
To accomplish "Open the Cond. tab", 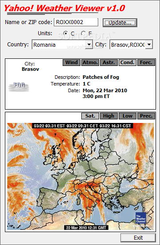I will pyautogui.click(x=128, y=62).
